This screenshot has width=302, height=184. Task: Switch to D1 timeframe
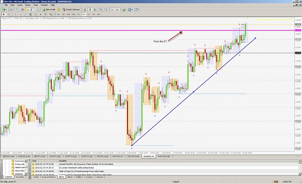tap(88, 14)
